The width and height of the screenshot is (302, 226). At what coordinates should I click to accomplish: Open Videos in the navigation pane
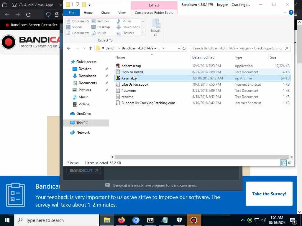(84, 104)
